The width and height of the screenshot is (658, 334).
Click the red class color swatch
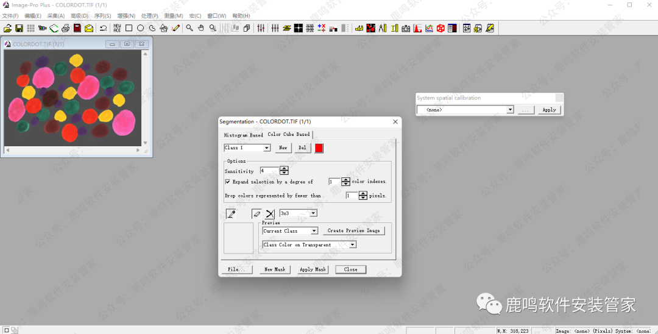click(319, 148)
